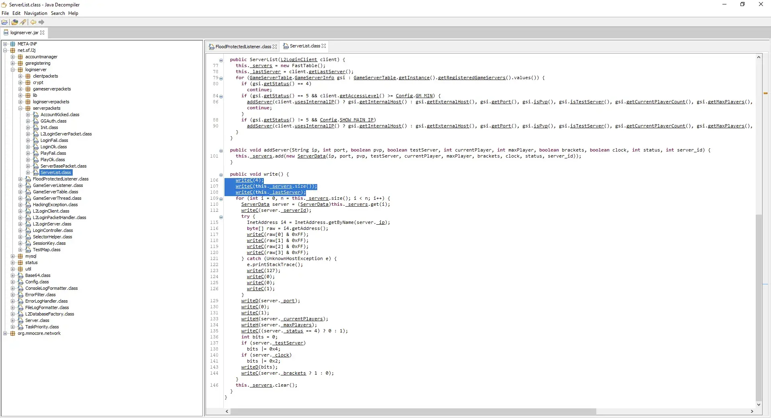Go forward with the gray right arrow

(41, 23)
